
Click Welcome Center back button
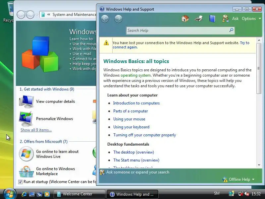(21, 15)
